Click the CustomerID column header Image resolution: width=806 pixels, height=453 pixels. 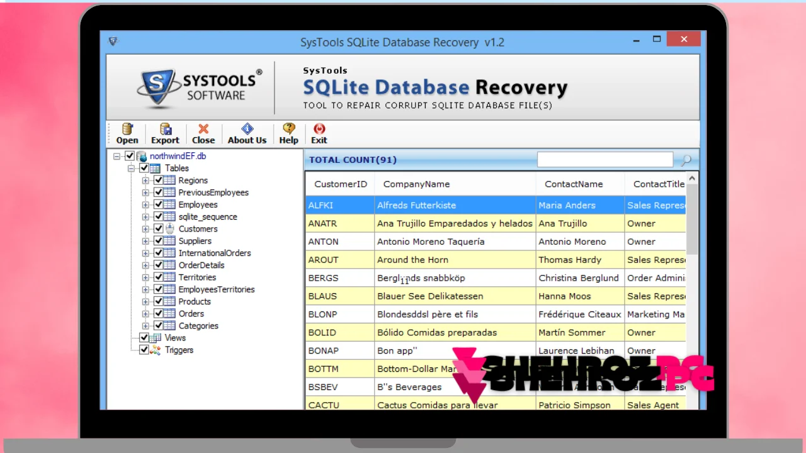point(340,184)
